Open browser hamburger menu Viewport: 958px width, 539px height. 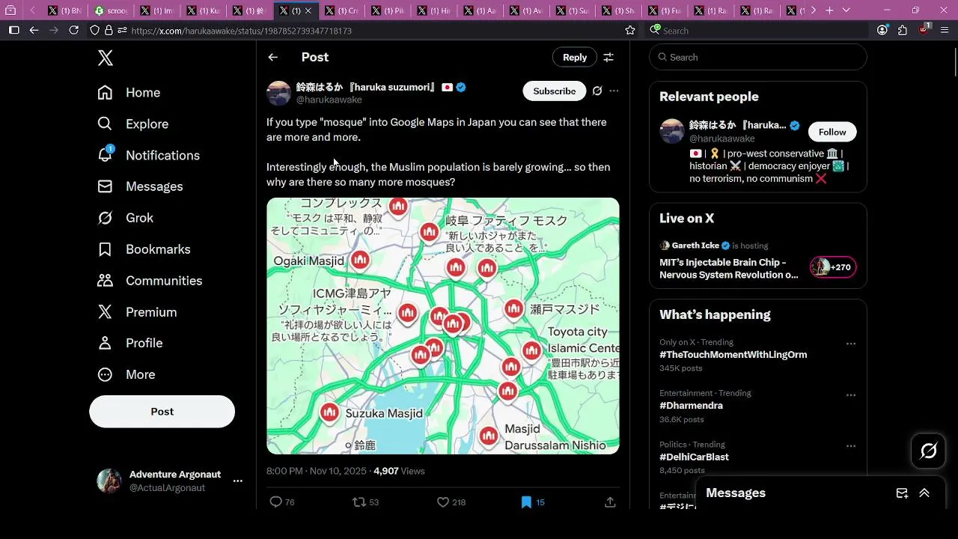click(943, 30)
